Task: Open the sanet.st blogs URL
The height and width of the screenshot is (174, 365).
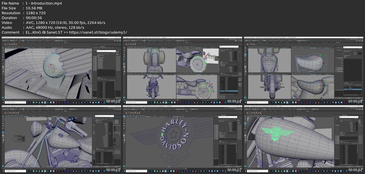Action: (x=98, y=32)
